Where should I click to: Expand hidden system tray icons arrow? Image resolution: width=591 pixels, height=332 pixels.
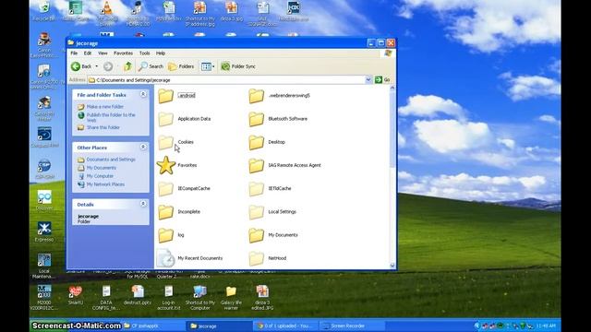click(x=476, y=326)
